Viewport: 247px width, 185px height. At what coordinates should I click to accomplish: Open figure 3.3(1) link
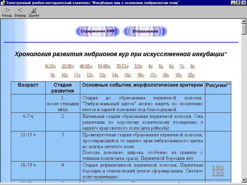[218, 168]
